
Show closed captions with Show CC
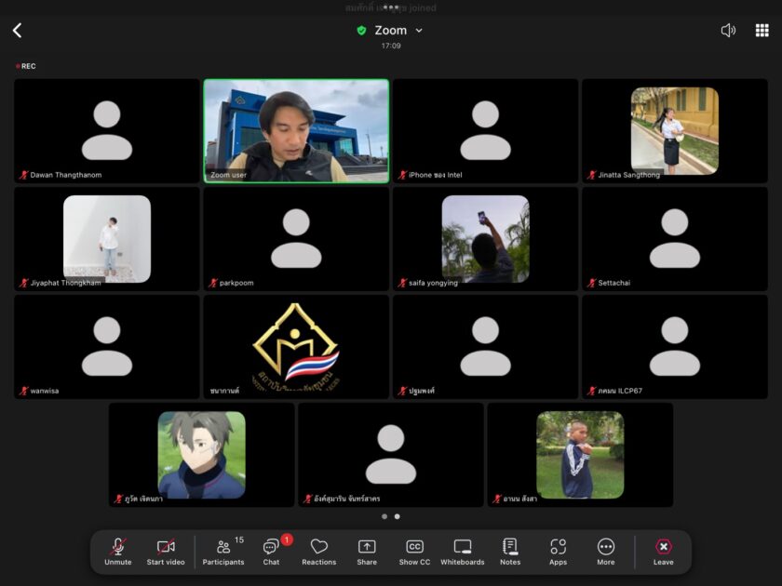(x=414, y=552)
